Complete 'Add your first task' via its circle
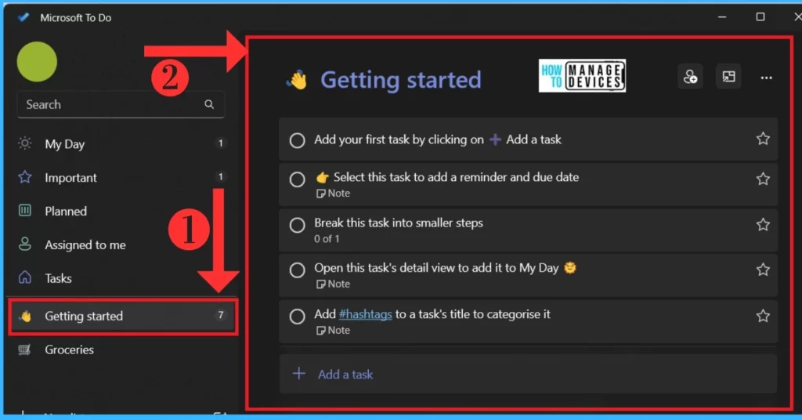The height and width of the screenshot is (420, 802). click(x=297, y=140)
